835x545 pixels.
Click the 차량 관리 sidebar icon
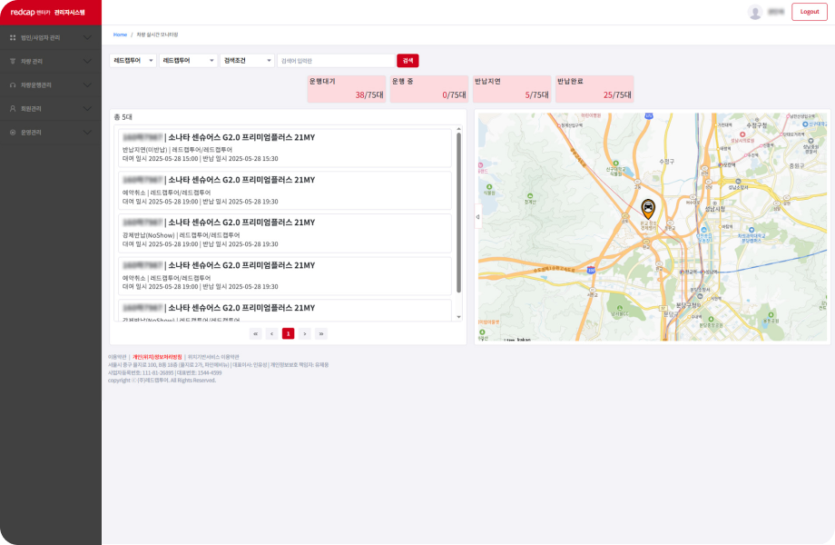(x=13, y=62)
